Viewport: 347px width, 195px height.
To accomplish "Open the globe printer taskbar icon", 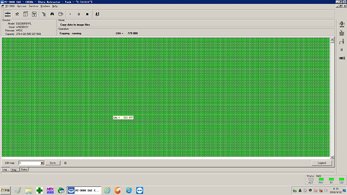I will pos(61,190).
